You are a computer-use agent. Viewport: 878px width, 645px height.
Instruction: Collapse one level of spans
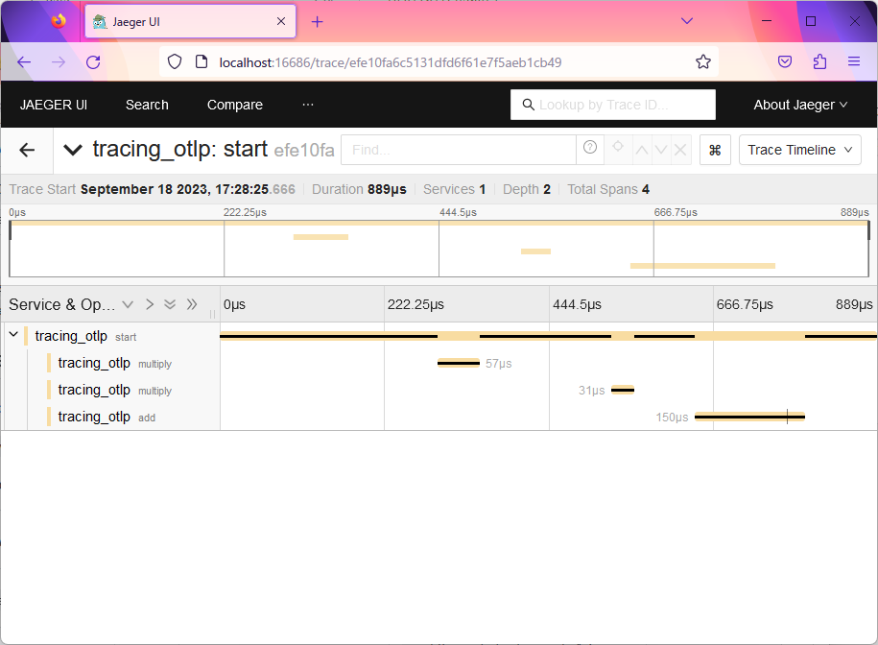point(128,304)
